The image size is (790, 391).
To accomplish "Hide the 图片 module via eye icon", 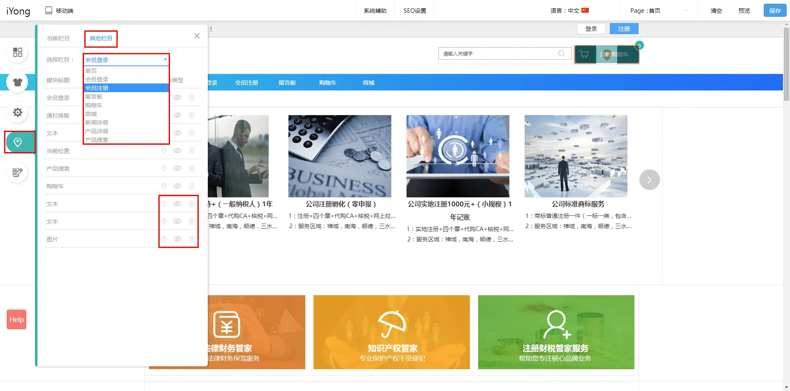I will [x=177, y=239].
